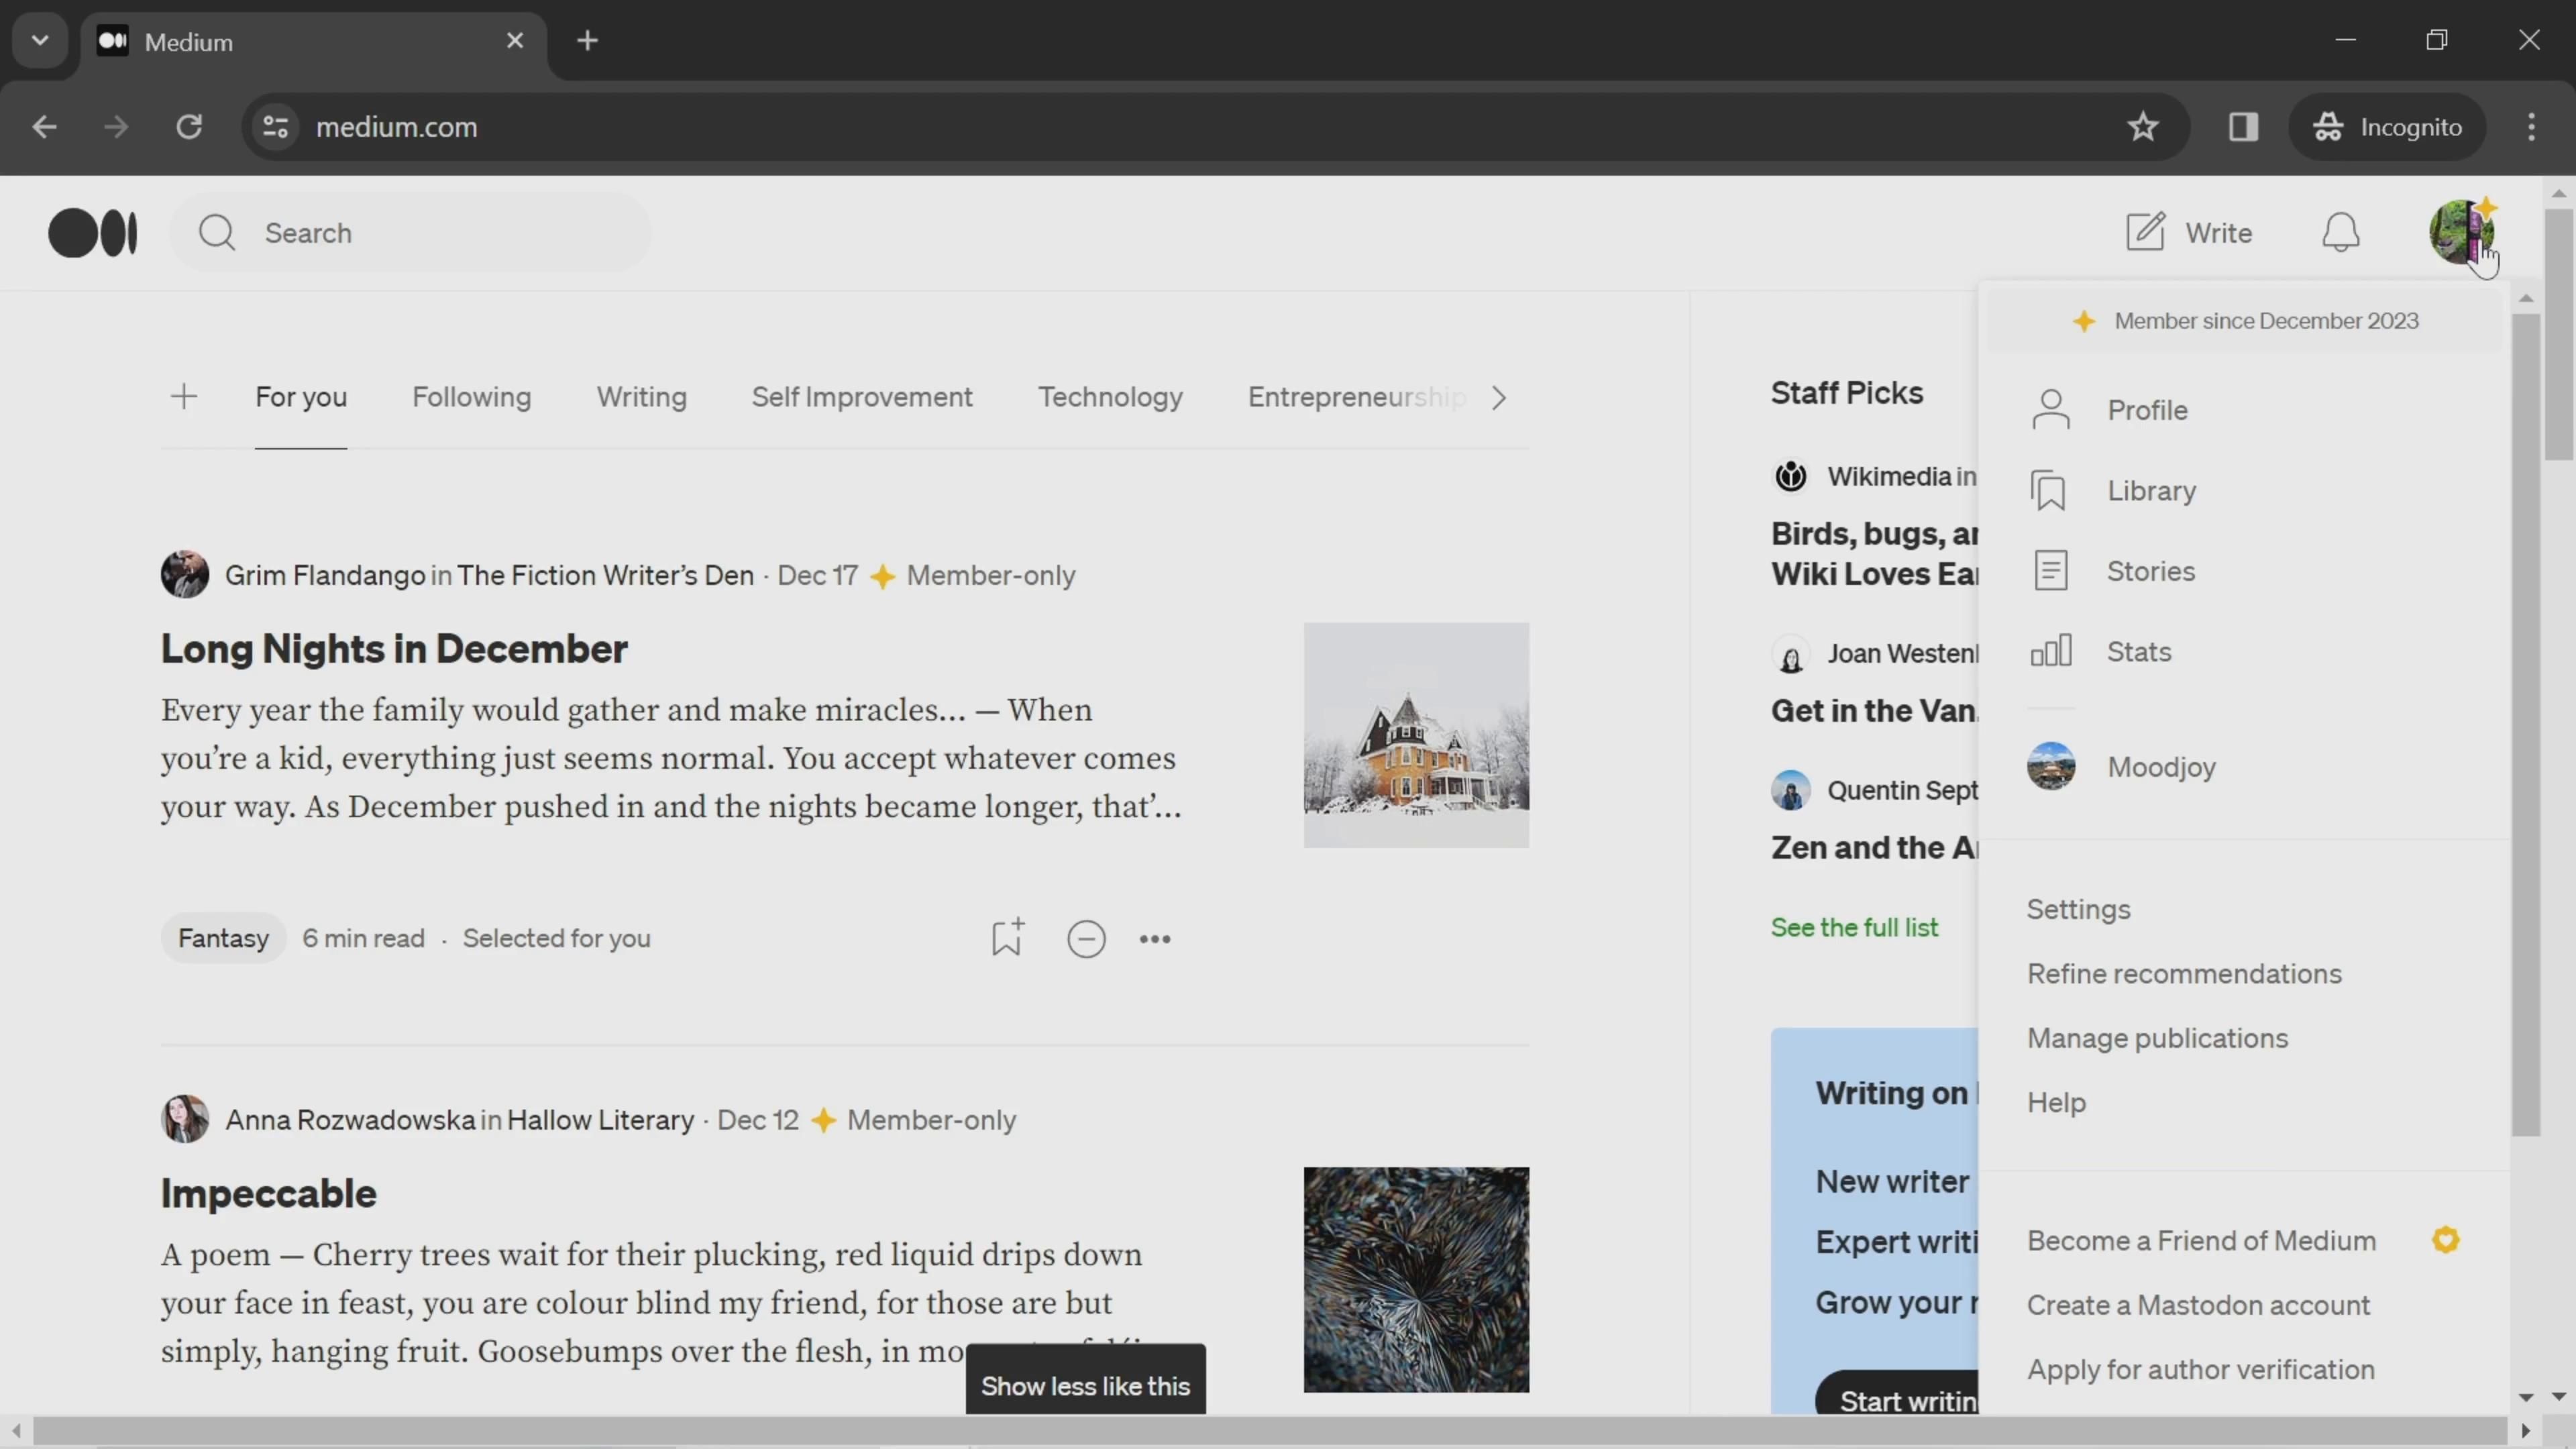Open Chrome three-dot menu
The height and width of the screenshot is (1449, 2576).
click(2531, 127)
